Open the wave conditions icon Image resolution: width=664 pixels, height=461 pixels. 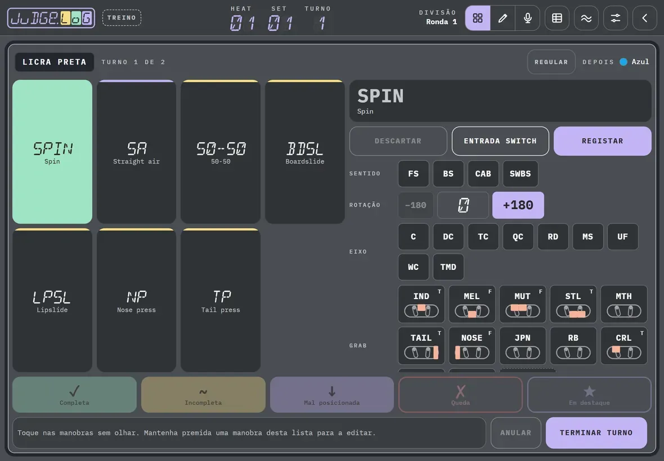(x=586, y=18)
